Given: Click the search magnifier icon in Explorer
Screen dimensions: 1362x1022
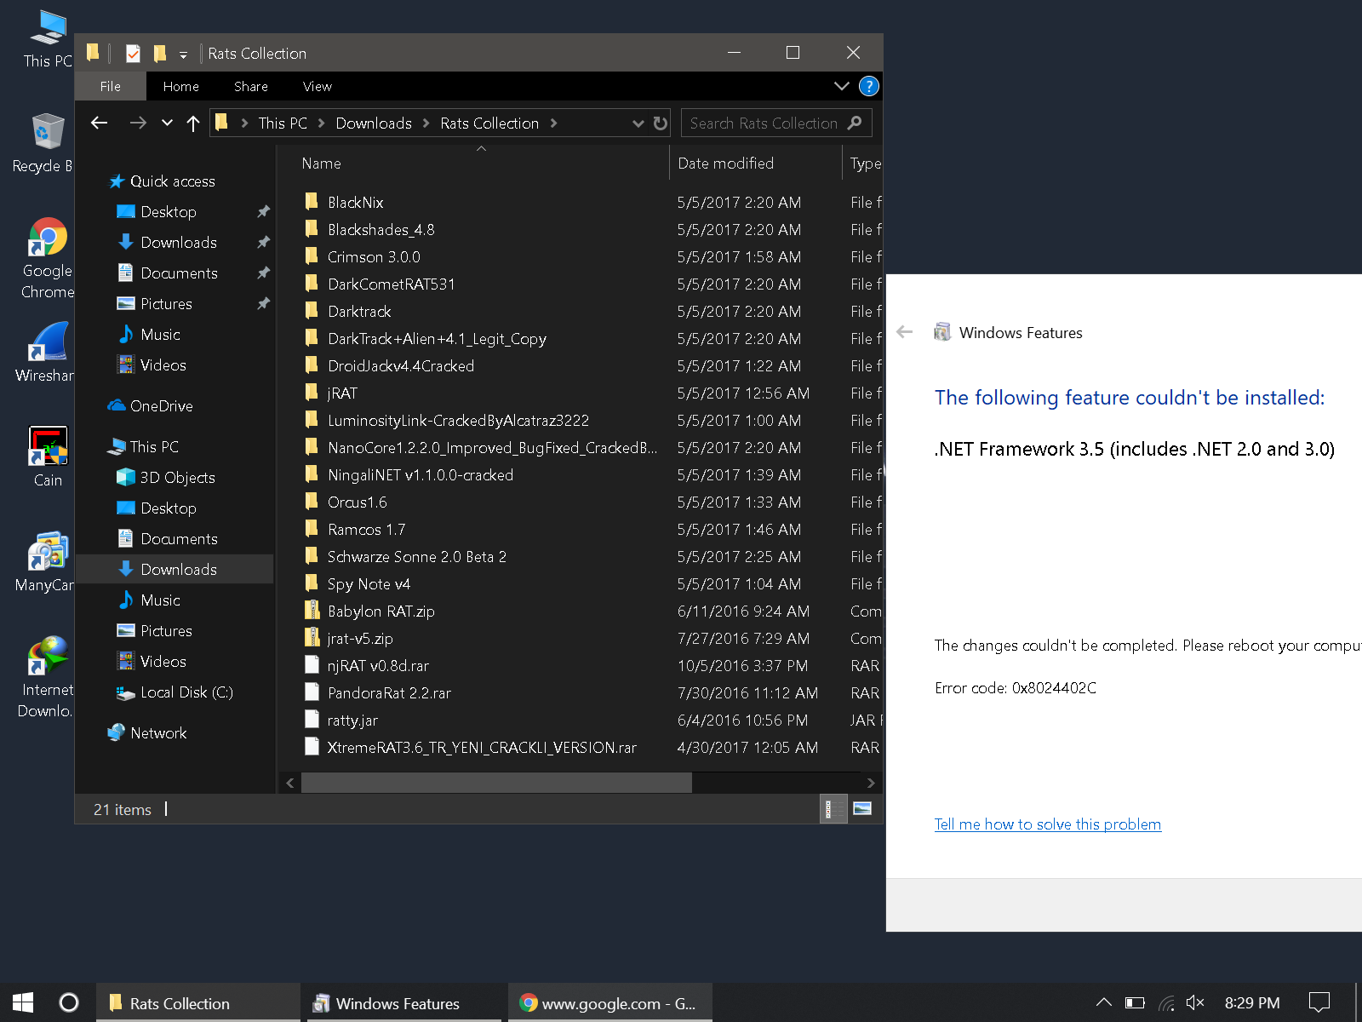Looking at the screenshot, I should click(x=855, y=123).
